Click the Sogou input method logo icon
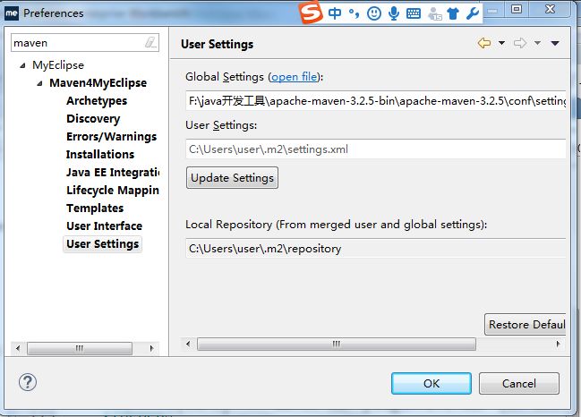The height and width of the screenshot is (417, 581). tap(310, 12)
